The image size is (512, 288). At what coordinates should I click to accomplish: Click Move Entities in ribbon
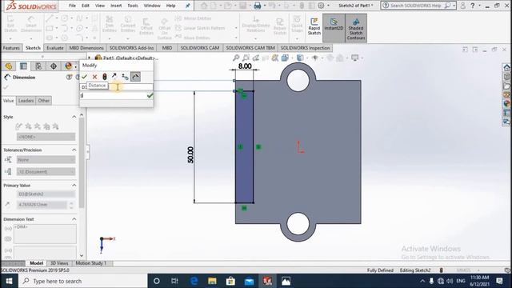tap(193, 38)
